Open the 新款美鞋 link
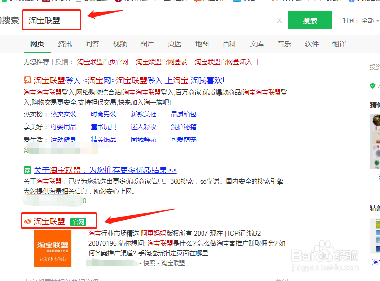 [144, 114]
